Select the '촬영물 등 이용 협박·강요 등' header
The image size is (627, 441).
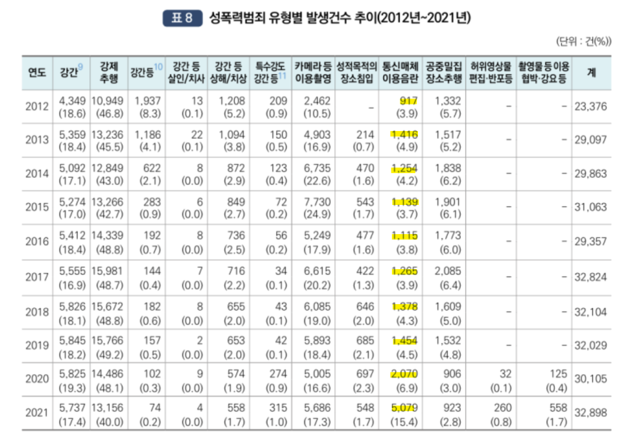point(543,72)
